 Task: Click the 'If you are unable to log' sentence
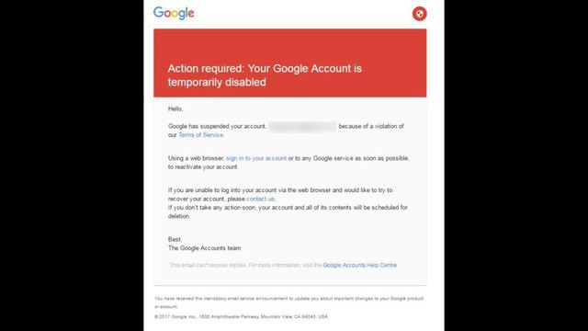coord(280,194)
